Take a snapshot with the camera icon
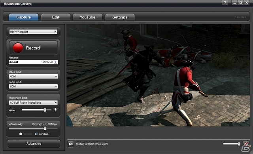The height and width of the screenshot is (154, 253). pyautogui.click(x=71, y=144)
